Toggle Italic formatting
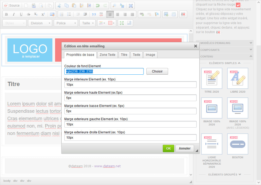The width and height of the screenshot is (261, 185). pyautogui.click(x=14, y=14)
